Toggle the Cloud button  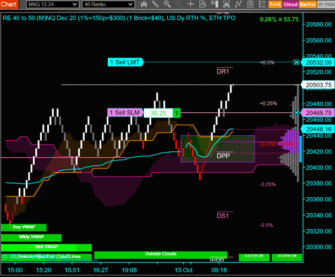[x=291, y=4]
